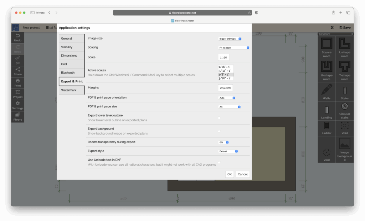
Task: Open the Print panel from the sidebar
Action: [x=17, y=82]
